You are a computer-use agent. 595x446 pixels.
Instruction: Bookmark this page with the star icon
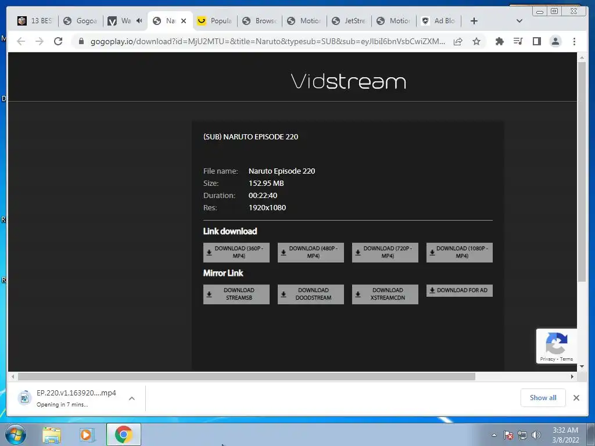476,41
